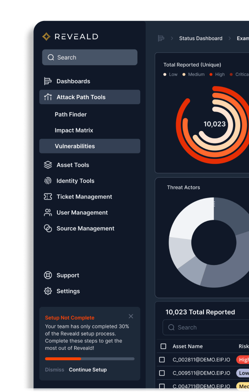Select the Identity Tools fingerprint icon
This screenshot has height=392, width=249.
point(48,181)
